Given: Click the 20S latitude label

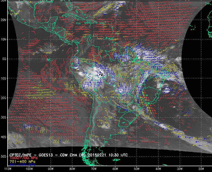Looking at the screenshot, I should point(3,98).
